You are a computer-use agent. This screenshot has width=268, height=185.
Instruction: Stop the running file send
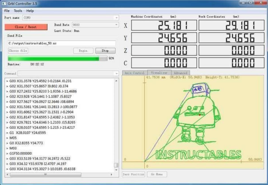(105, 51)
